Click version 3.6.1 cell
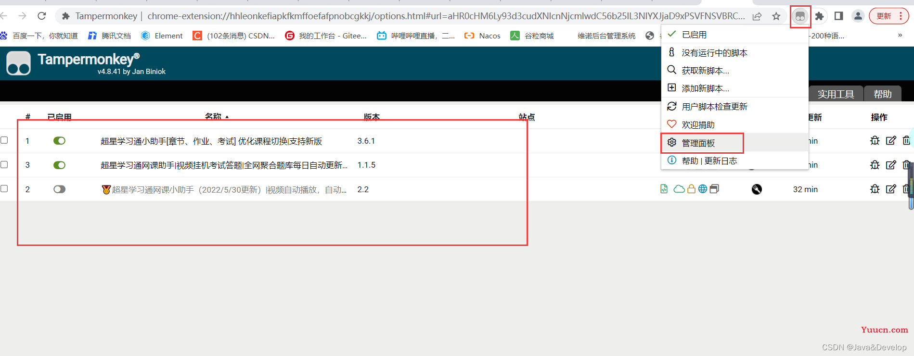 [366, 141]
